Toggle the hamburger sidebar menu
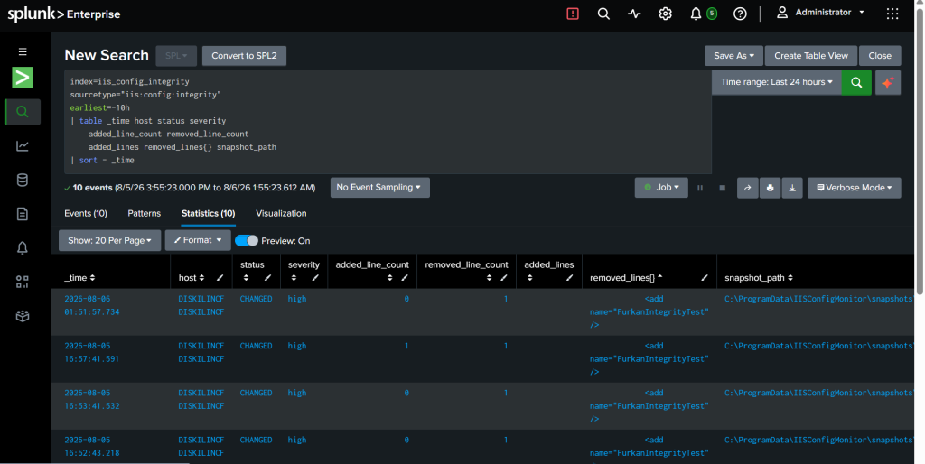This screenshot has height=464, width=925. pos(23,51)
